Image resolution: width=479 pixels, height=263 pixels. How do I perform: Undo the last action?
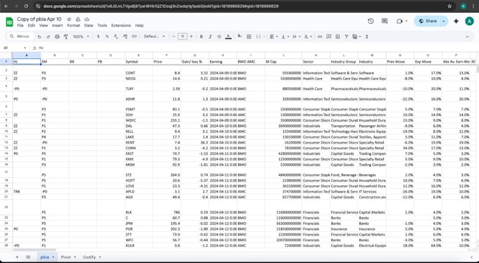pyautogui.click(x=39, y=37)
